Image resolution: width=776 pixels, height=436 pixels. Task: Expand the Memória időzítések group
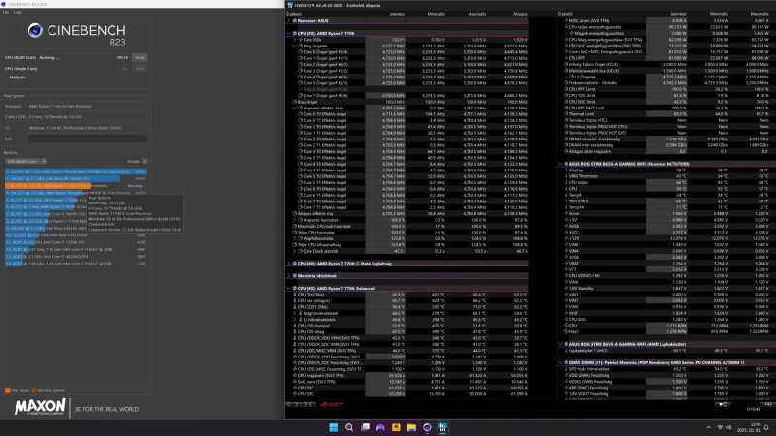[x=289, y=276]
